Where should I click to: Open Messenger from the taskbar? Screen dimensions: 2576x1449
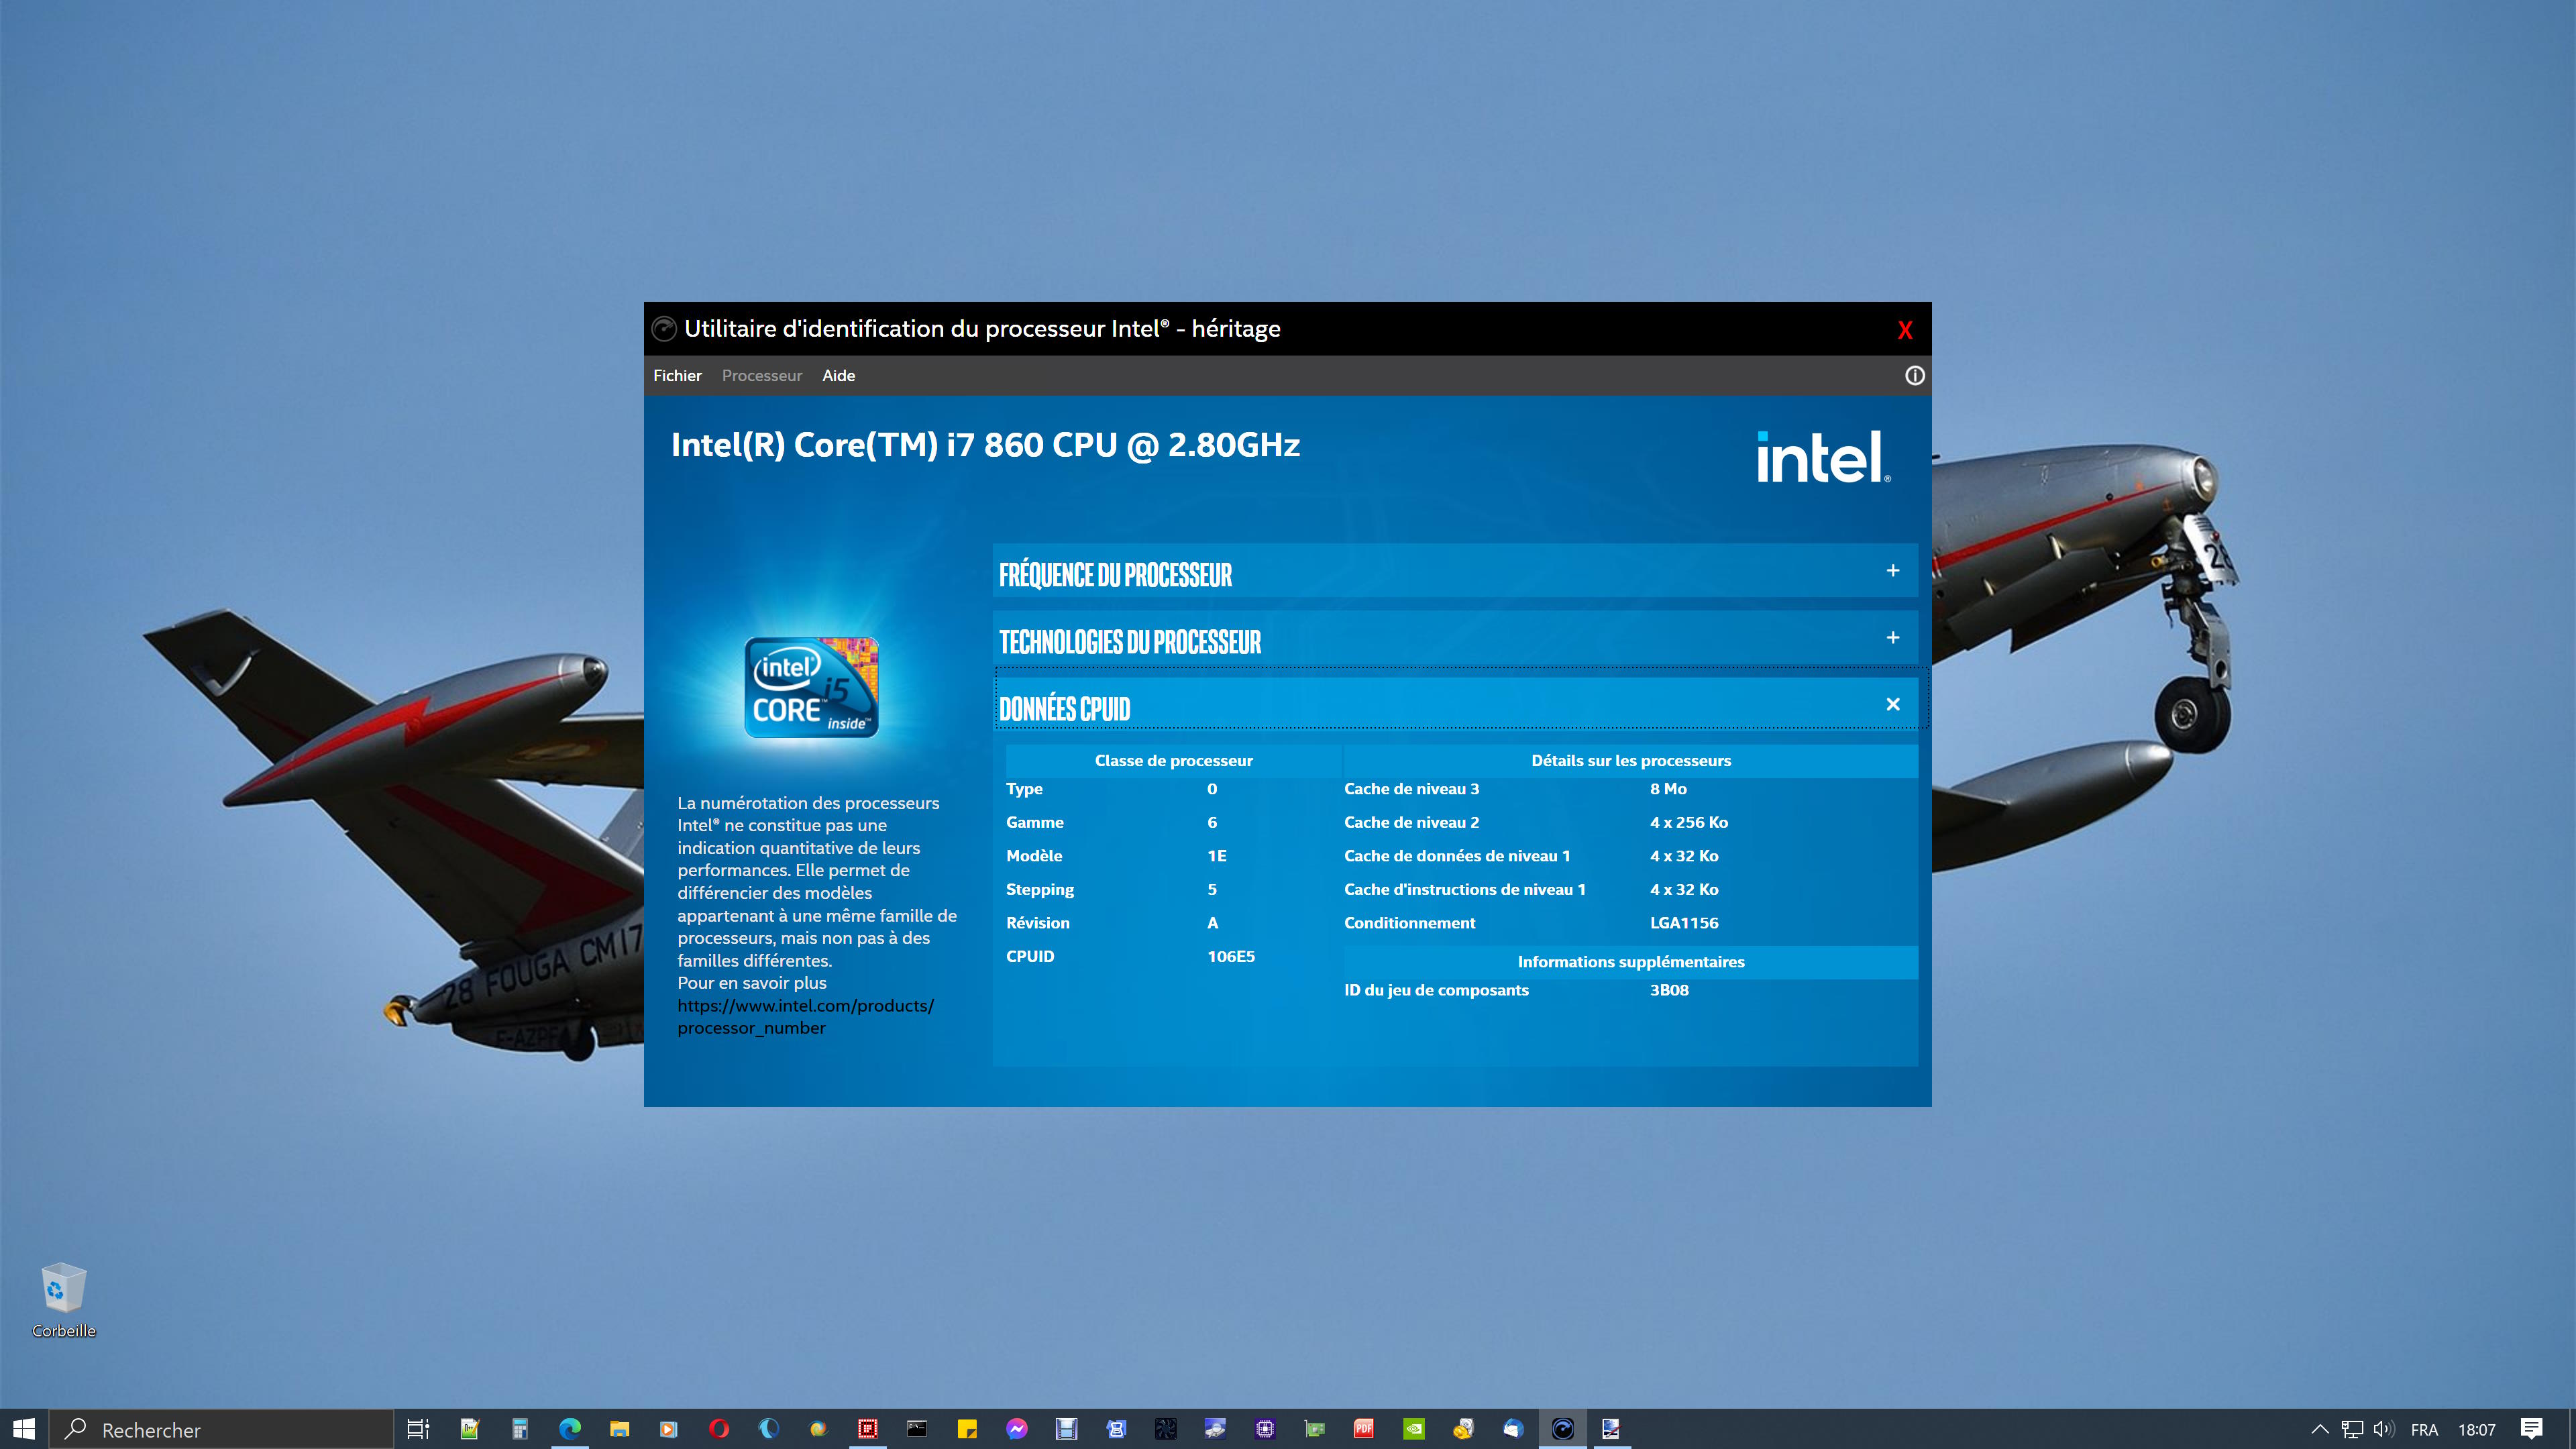coord(1017,1429)
